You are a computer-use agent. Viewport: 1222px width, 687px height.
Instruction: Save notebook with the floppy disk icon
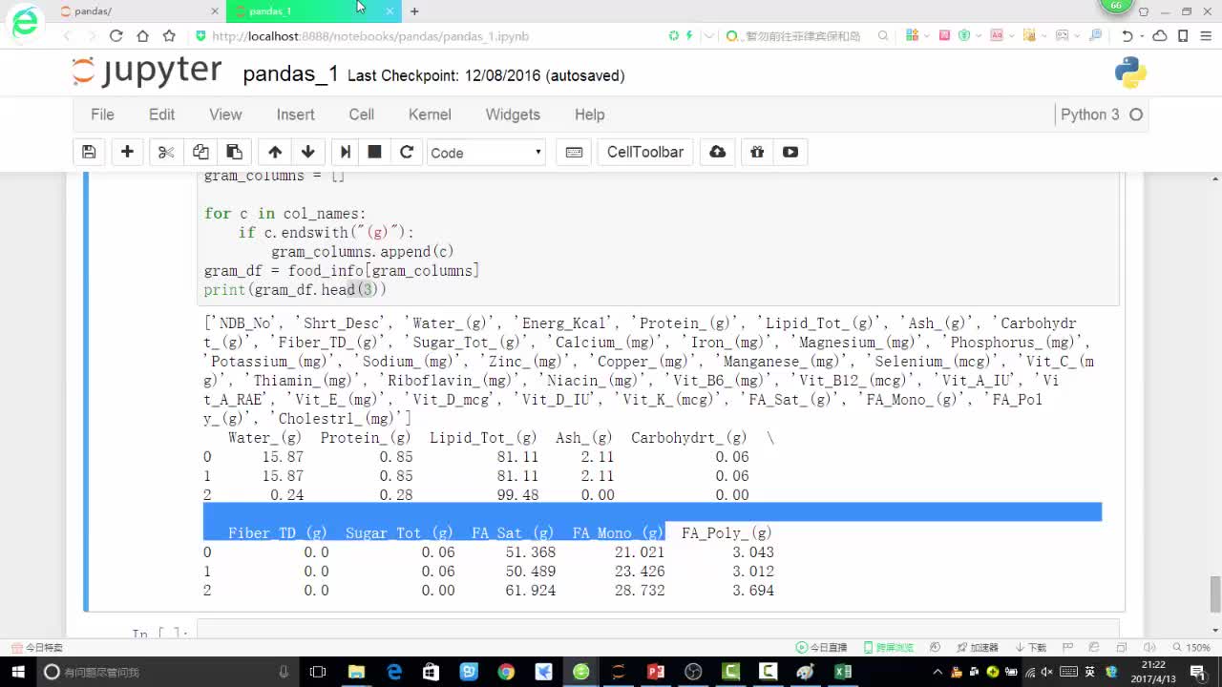point(89,152)
